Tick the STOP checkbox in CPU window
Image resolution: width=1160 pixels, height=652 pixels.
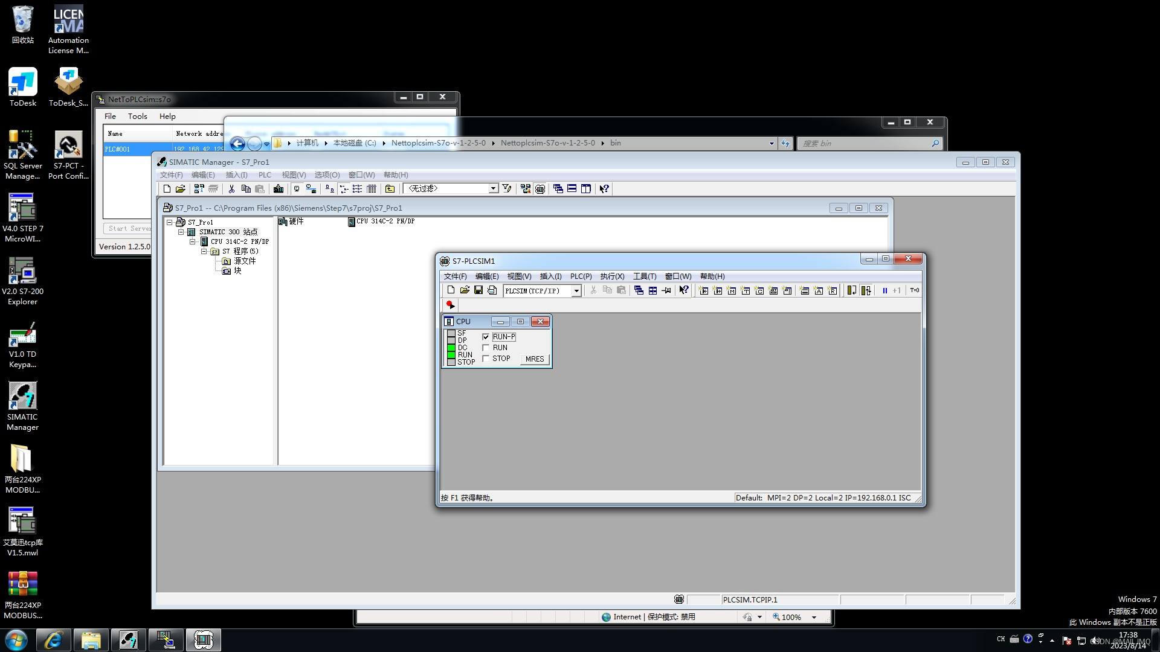point(486,359)
